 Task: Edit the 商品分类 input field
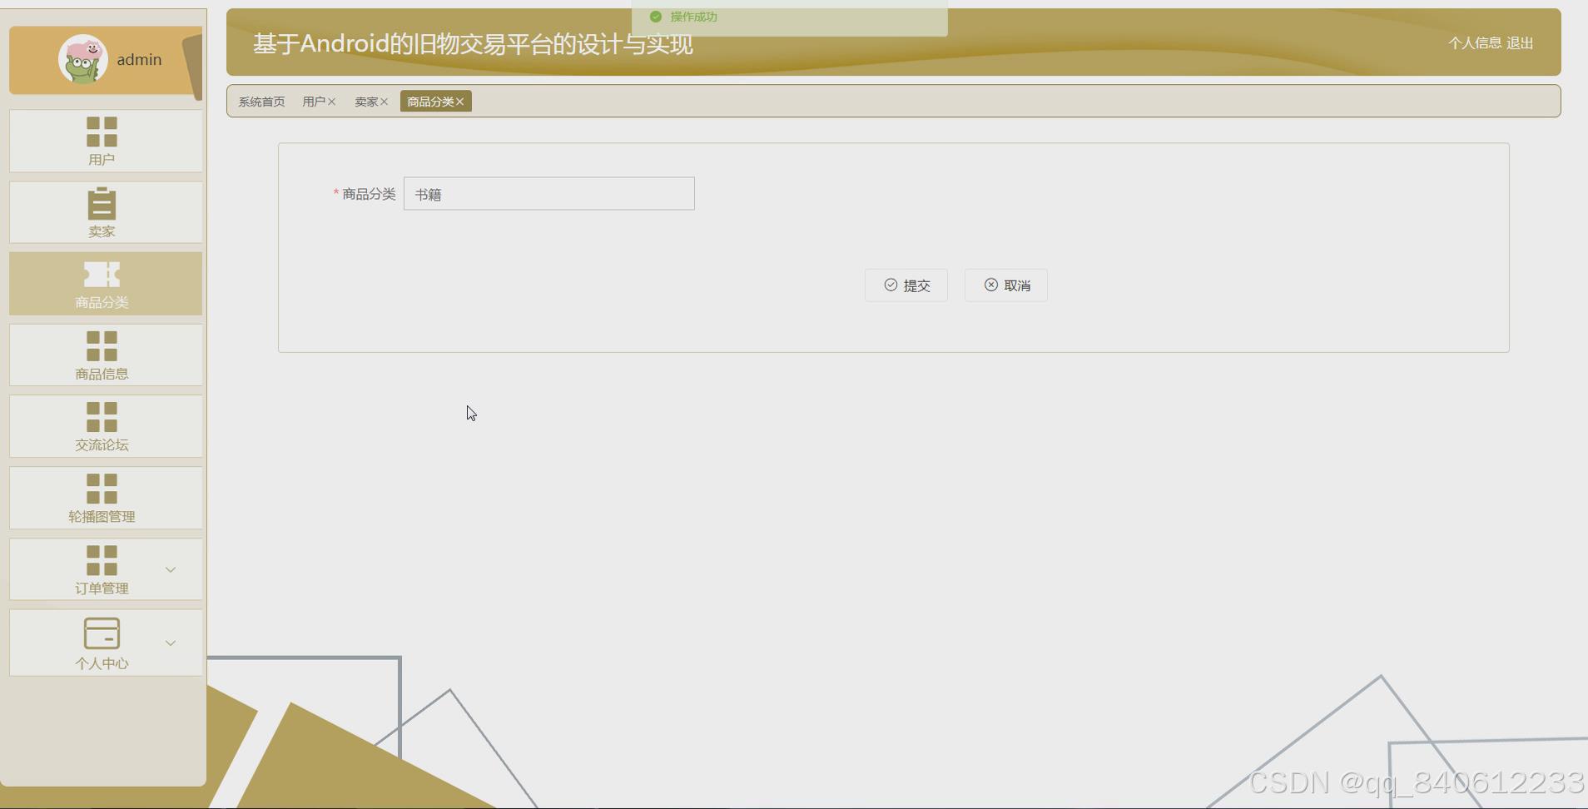pos(548,193)
